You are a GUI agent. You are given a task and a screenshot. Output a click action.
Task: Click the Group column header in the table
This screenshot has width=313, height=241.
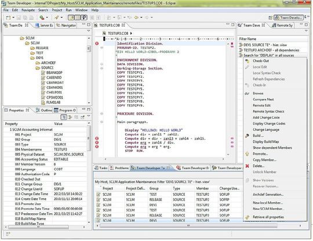coord(154,188)
